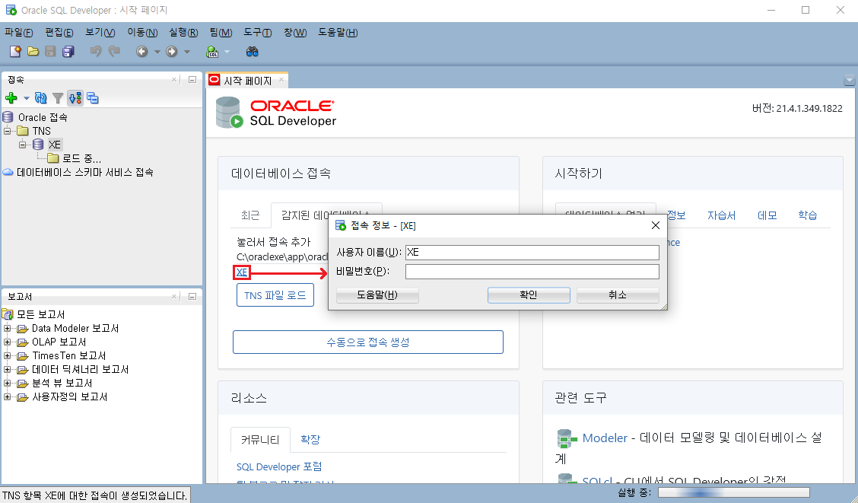Image resolution: width=858 pixels, height=503 pixels.
Task: Click the Save All toolbar icon
Action: (68, 52)
